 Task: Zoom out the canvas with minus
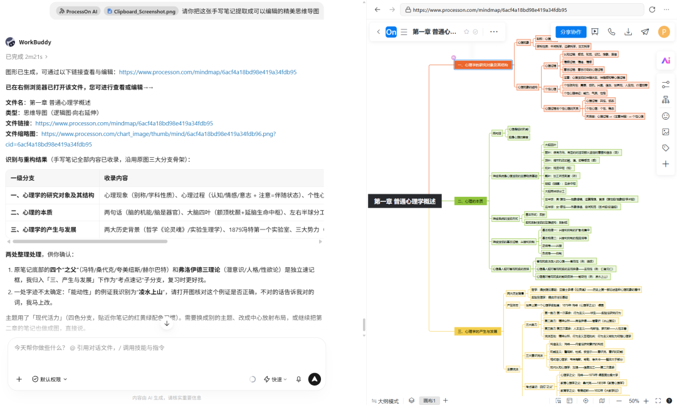[x=619, y=401]
